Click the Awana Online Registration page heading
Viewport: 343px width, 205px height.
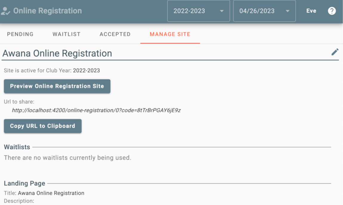point(57,53)
